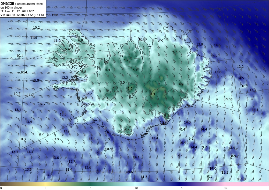Viewport: 269px width, 190px height.
Task: Select the "VT: Lau. 11.12.2021 17Z (+11 h)" line
Action: [22, 15]
